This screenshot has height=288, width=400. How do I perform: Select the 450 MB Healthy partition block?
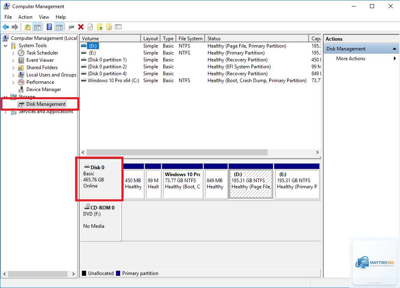click(134, 181)
